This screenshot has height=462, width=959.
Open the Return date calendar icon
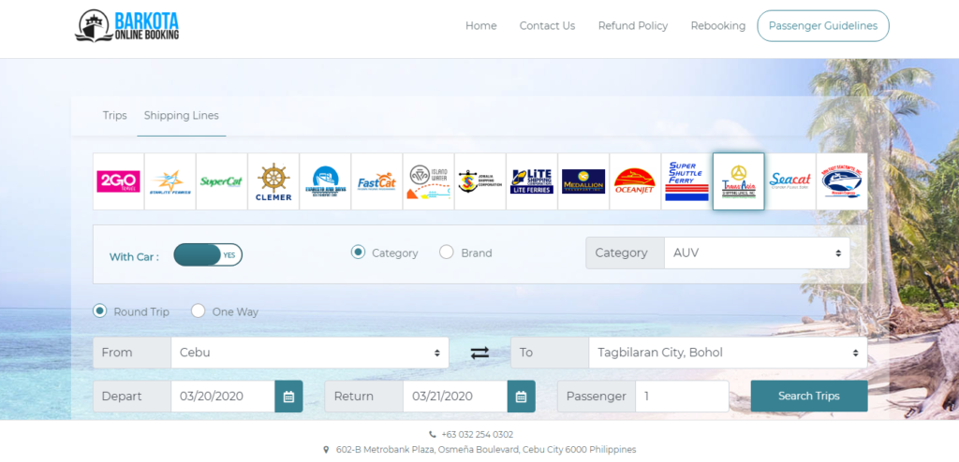pyautogui.click(x=521, y=397)
